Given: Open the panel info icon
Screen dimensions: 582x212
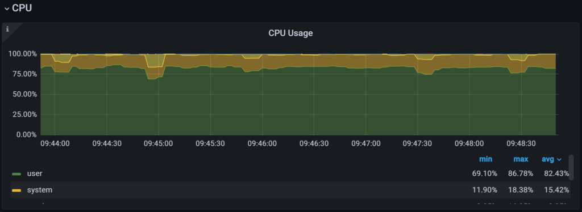Looking at the screenshot, I should [x=7, y=29].
